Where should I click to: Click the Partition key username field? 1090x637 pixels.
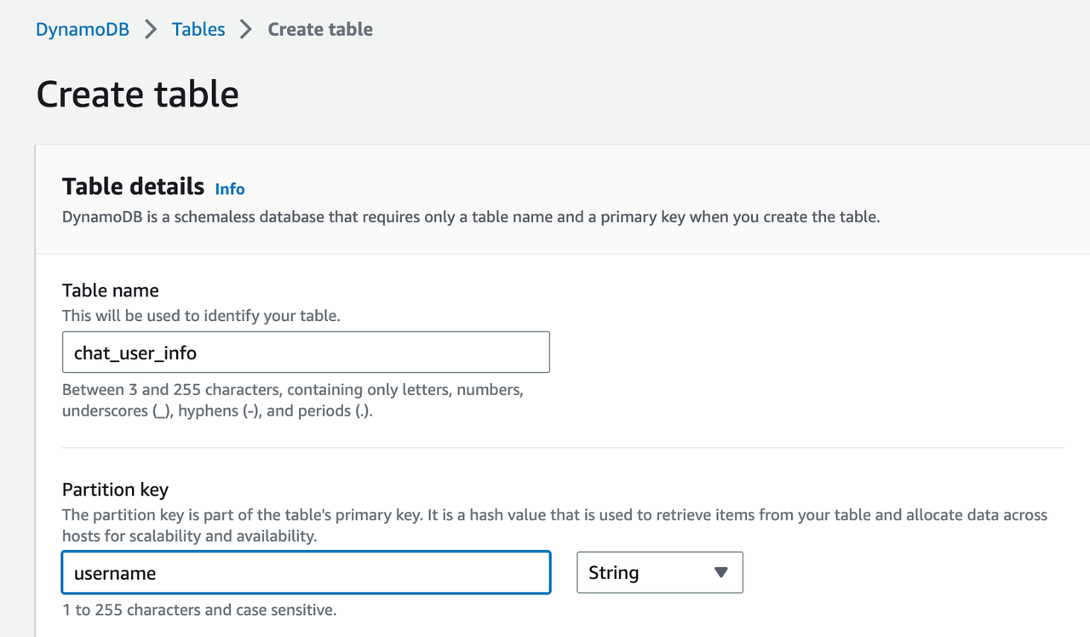click(306, 573)
